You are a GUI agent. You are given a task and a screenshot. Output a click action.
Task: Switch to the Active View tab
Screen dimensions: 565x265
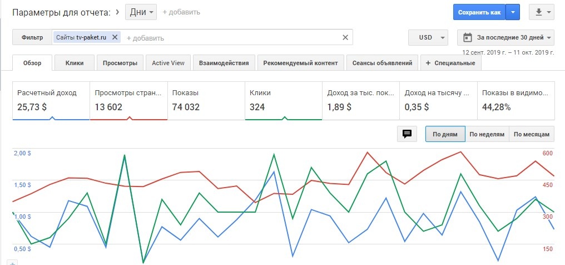168,63
